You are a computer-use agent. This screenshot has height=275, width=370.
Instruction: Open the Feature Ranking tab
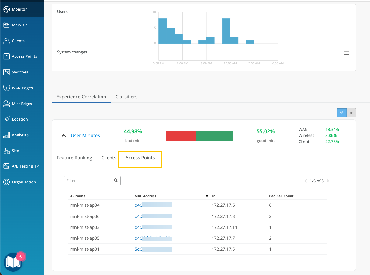[74, 158]
